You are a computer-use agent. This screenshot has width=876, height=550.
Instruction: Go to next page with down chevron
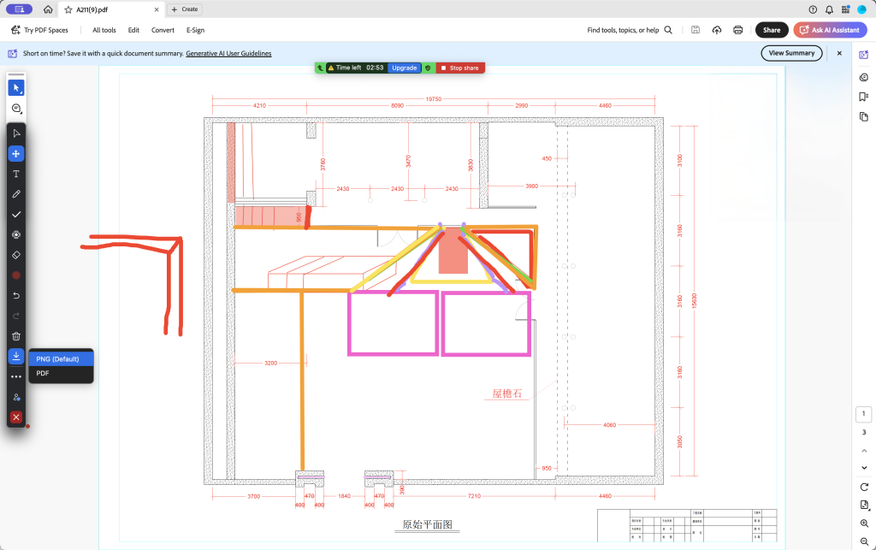pos(864,467)
